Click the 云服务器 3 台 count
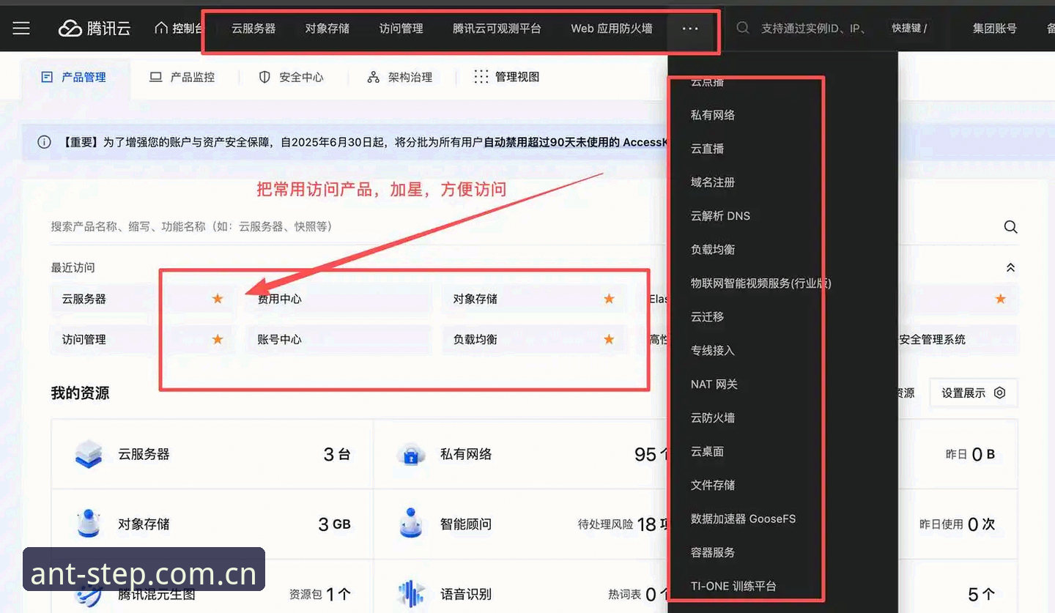This screenshot has width=1055, height=613. tap(337, 455)
